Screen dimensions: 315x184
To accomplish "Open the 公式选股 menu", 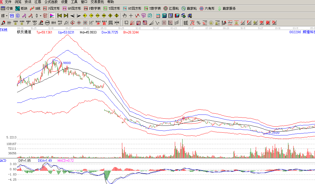I will (x=51, y=2).
